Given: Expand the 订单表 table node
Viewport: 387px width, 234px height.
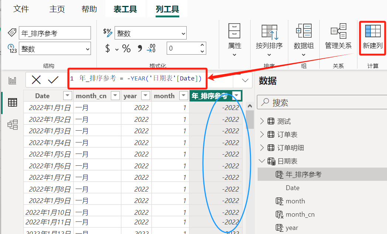Looking at the screenshot, I should pos(262,134).
